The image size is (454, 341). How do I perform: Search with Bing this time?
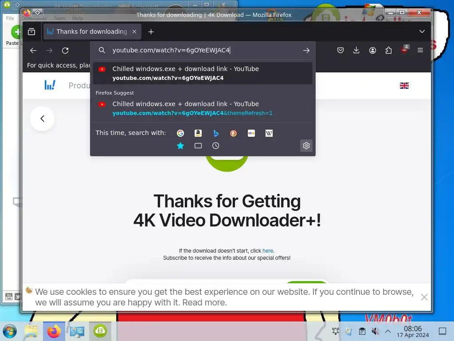[x=216, y=133]
